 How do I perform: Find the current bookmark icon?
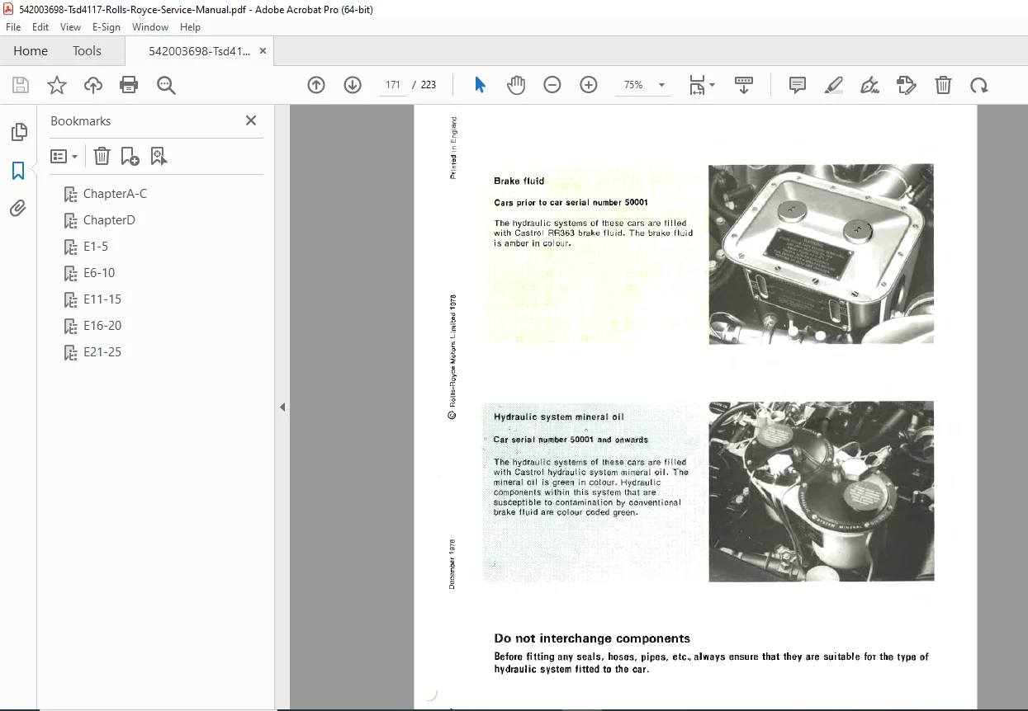point(159,156)
